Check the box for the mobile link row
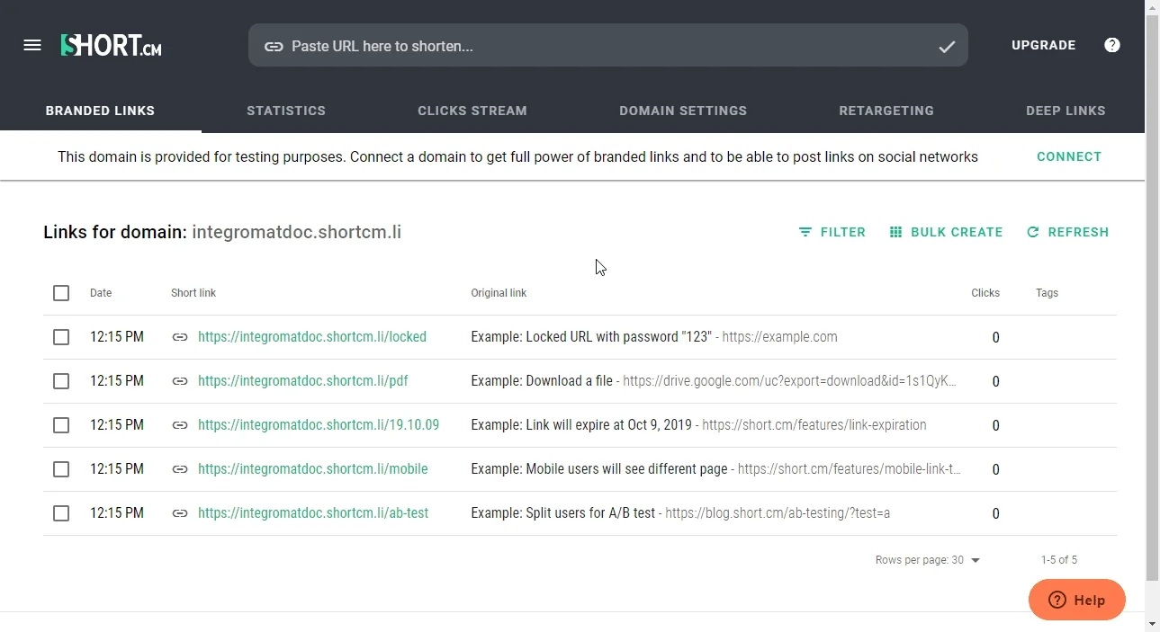This screenshot has width=1160, height=632. 61,469
